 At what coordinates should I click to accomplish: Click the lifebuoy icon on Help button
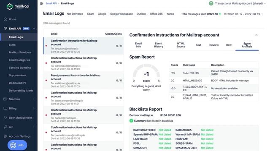click(x=13, y=145)
